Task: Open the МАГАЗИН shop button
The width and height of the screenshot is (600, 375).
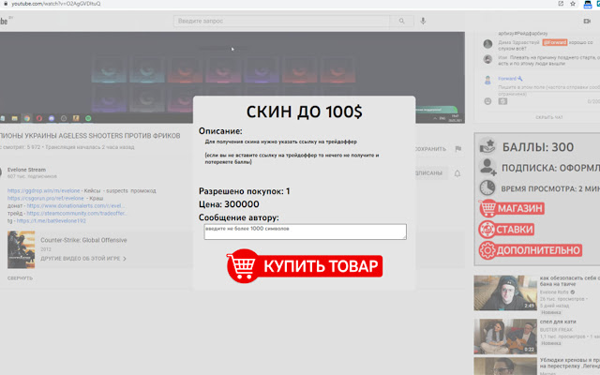Action: (x=512, y=208)
